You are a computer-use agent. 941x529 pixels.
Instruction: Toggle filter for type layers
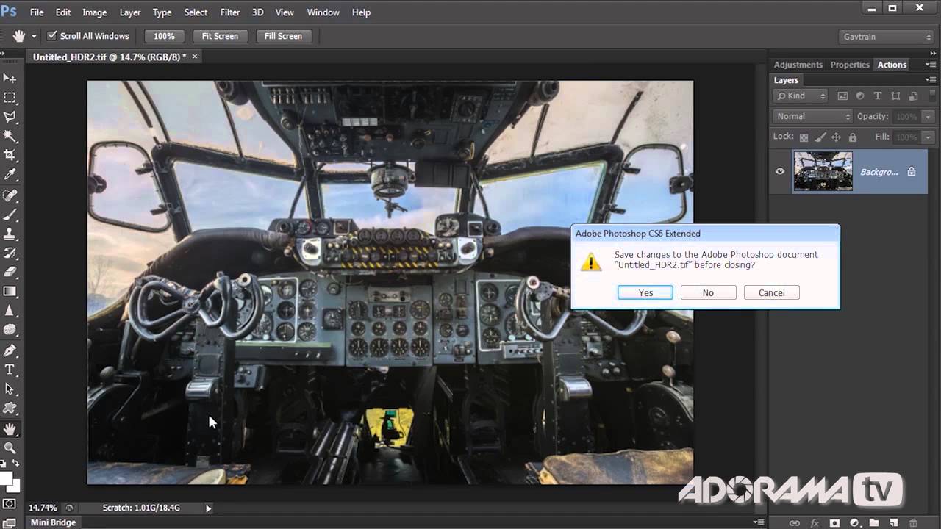pyautogui.click(x=878, y=96)
